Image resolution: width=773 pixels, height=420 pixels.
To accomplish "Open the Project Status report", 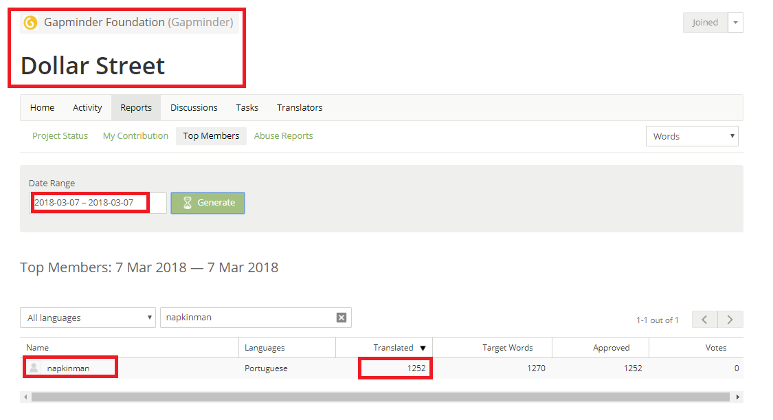I will (60, 135).
